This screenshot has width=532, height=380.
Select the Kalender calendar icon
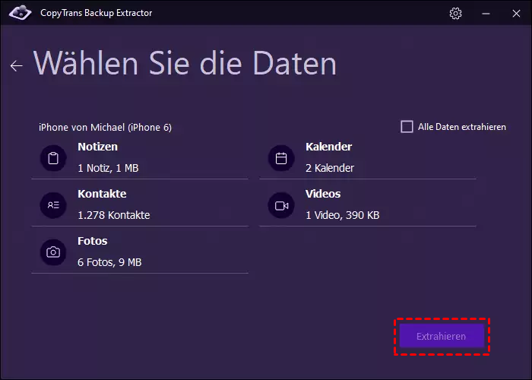pyautogui.click(x=281, y=159)
